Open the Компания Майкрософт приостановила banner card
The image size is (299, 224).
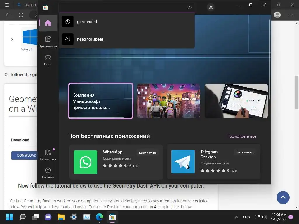click(101, 101)
